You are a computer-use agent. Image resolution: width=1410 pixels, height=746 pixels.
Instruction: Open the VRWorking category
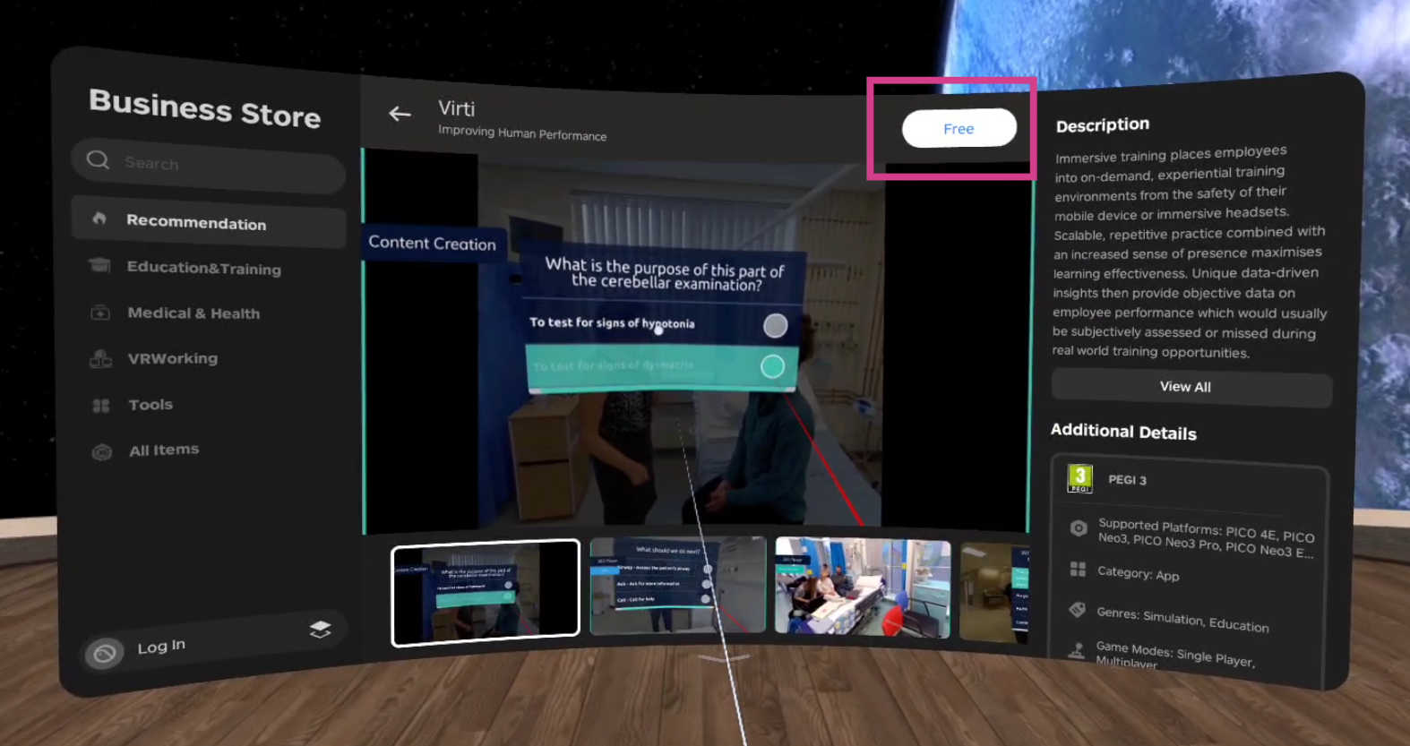(x=173, y=358)
